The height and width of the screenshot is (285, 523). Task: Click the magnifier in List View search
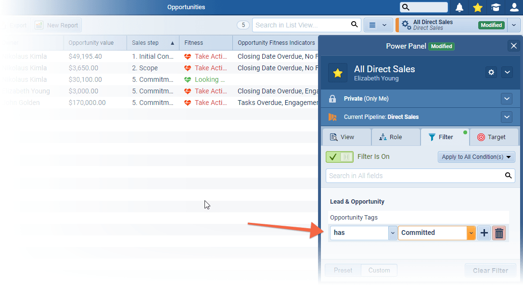tap(354, 25)
